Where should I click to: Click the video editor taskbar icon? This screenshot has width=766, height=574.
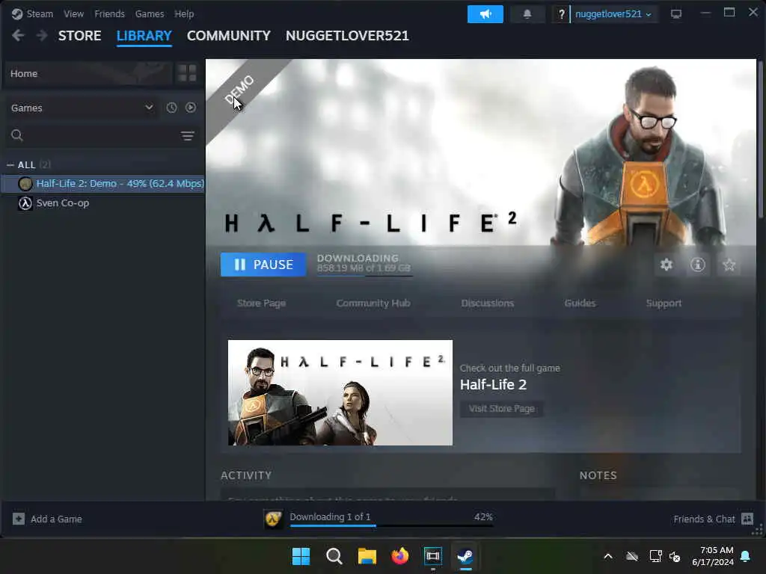point(433,556)
